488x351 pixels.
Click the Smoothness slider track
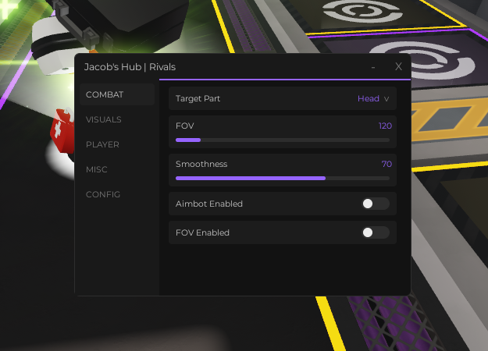pos(283,178)
